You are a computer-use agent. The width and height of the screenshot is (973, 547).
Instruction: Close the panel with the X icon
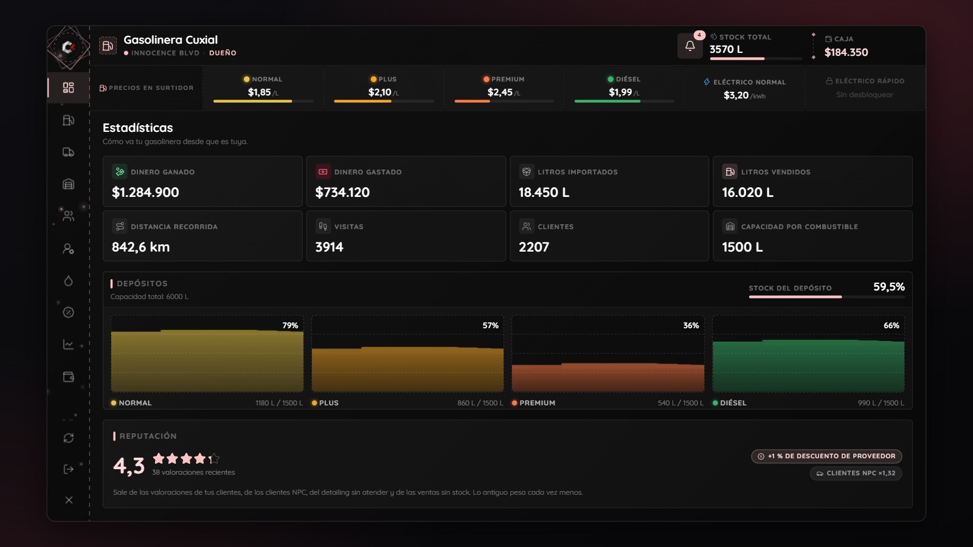pyautogui.click(x=68, y=500)
